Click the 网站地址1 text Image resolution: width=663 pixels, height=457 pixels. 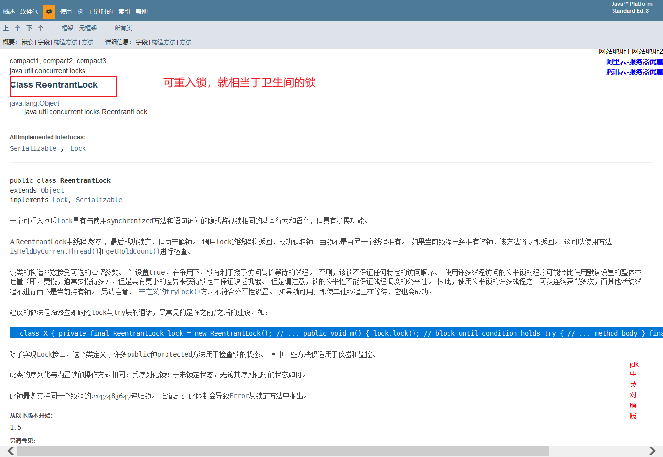614,51
